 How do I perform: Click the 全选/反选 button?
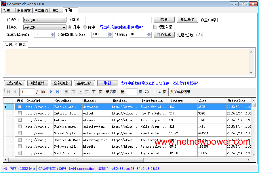(14, 83)
